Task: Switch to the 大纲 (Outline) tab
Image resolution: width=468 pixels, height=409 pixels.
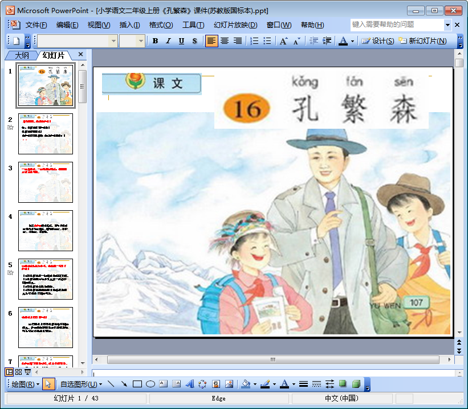Action: point(22,55)
